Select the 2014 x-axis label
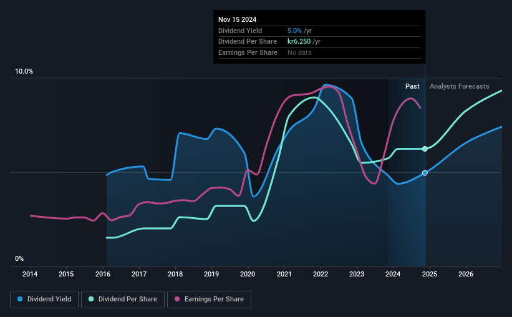The image size is (512, 317). coord(30,274)
